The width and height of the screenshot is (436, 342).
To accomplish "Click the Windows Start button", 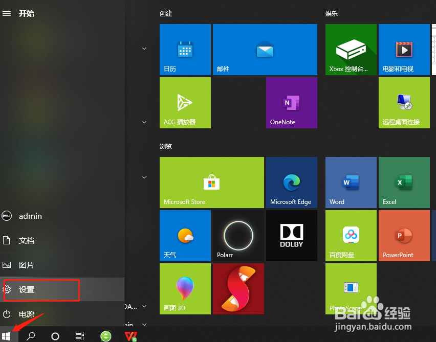I will pos(6,336).
